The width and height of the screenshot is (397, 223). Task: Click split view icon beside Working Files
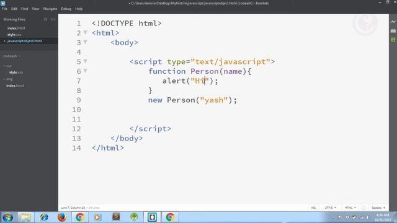click(53, 19)
